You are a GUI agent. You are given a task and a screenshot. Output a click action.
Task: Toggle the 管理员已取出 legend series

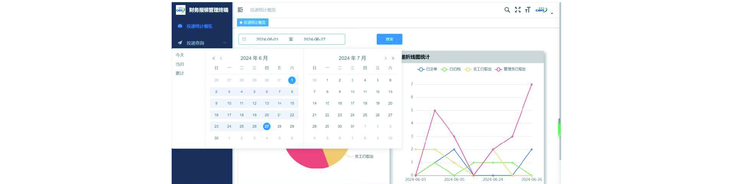point(510,69)
